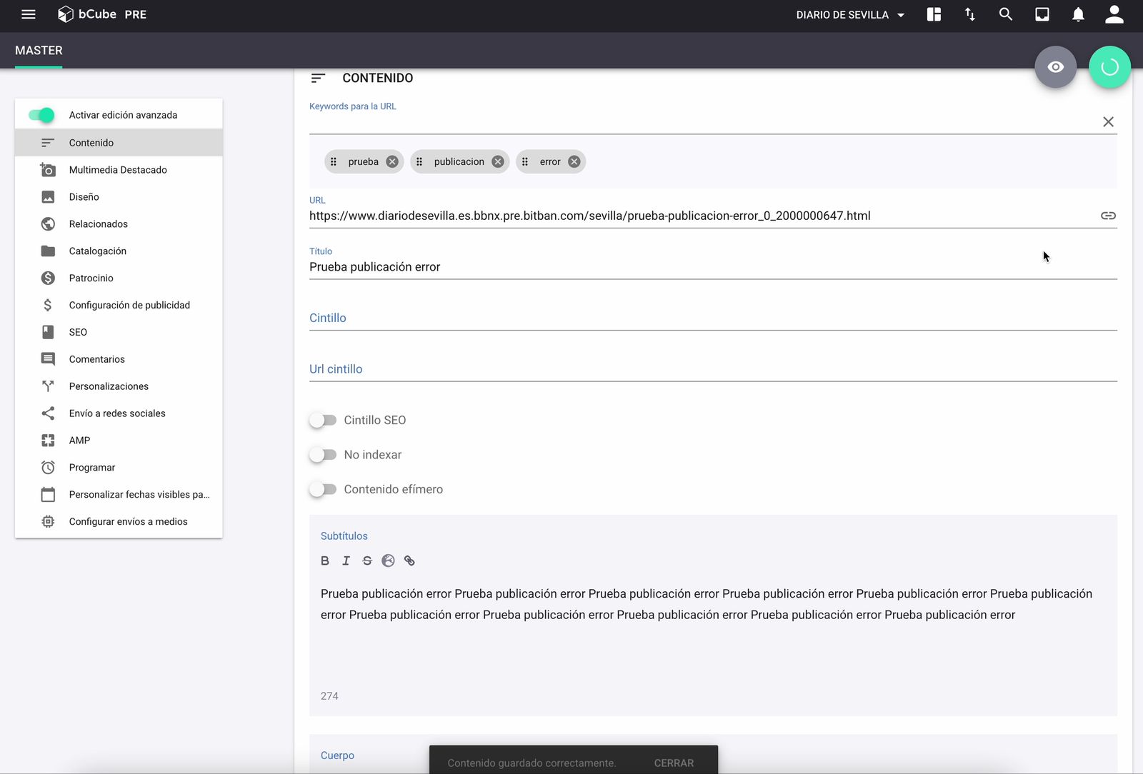Viewport: 1143px width, 774px height.
Task: Open the user account profile icon
Action: pos(1114,14)
